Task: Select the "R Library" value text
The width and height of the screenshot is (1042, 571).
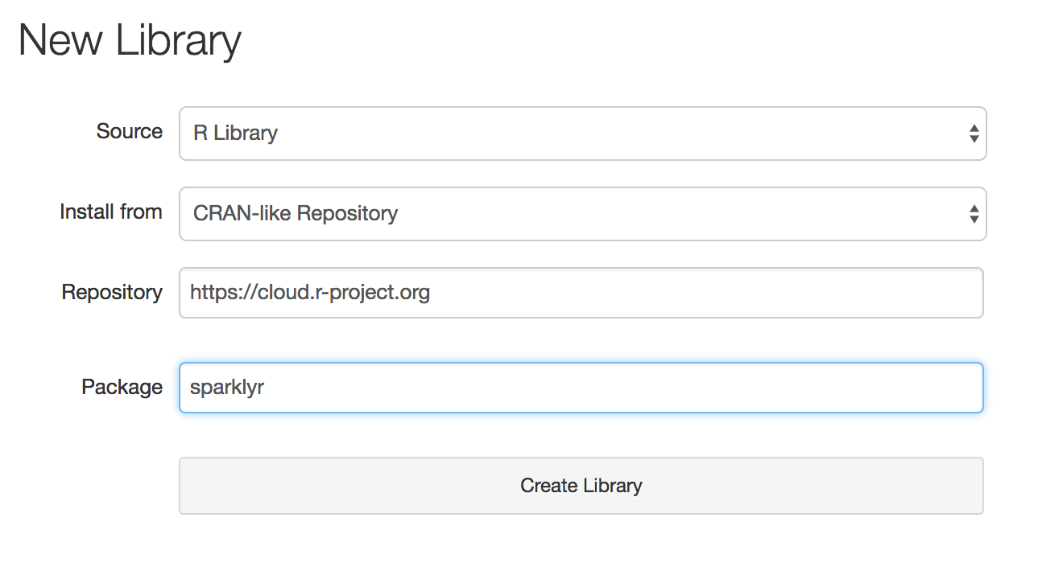Action: [x=235, y=134]
